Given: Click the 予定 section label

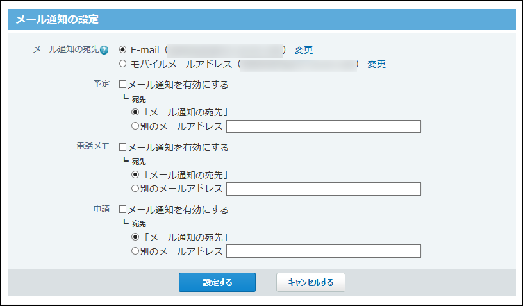Looking at the screenshot, I should (101, 84).
